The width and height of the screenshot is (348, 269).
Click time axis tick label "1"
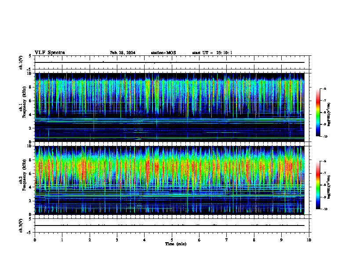[x=62, y=240]
